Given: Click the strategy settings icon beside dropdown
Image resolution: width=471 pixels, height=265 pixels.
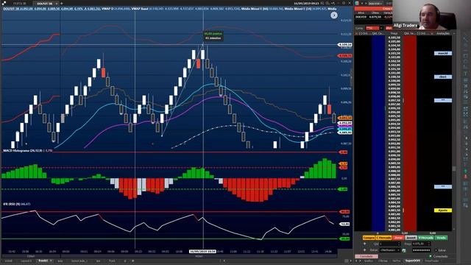Looking at the screenshot, I should (x=404, y=250).
